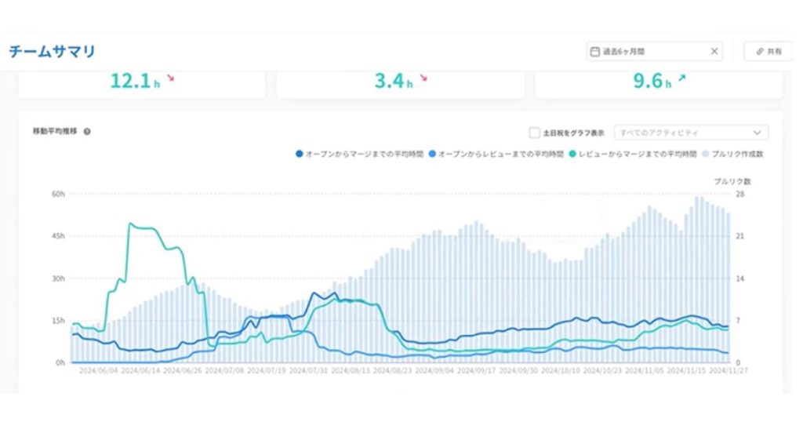Toggle the レビューからマージまでの平均時間 legend series
The image size is (803, 422).
[x=633, y=154]
